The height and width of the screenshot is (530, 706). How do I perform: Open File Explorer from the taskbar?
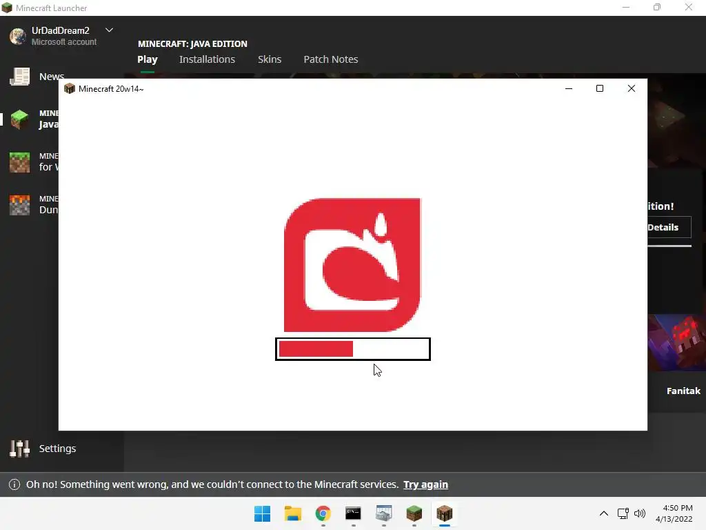(x=292, y=513)
